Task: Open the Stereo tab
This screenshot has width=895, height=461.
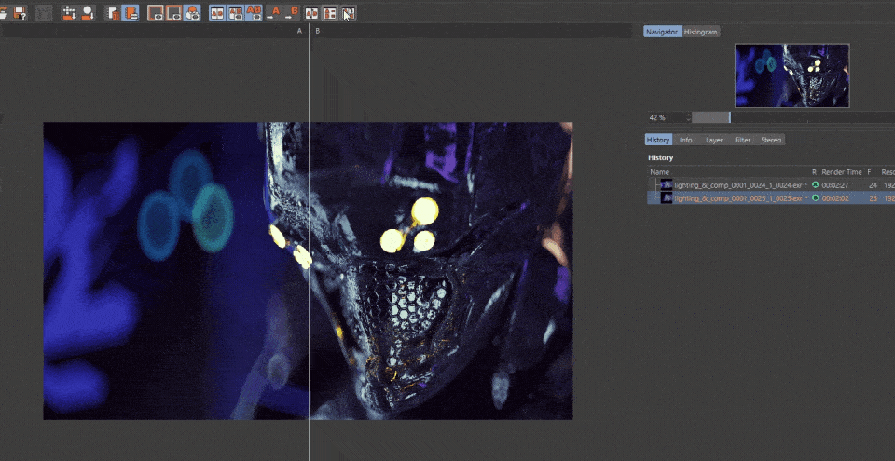Action: click(771, 140)
